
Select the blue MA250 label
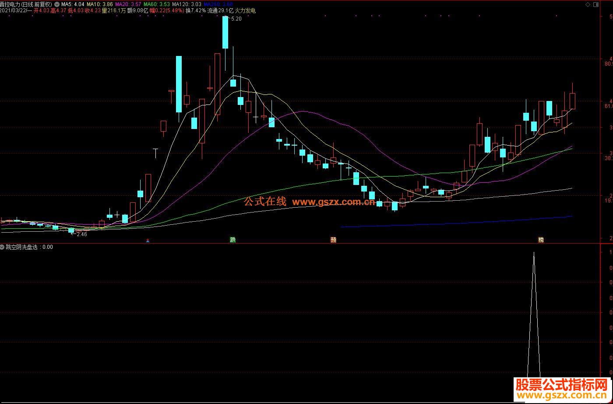(218, 4)
